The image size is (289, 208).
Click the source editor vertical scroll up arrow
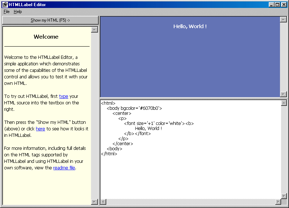coord(284,103)
